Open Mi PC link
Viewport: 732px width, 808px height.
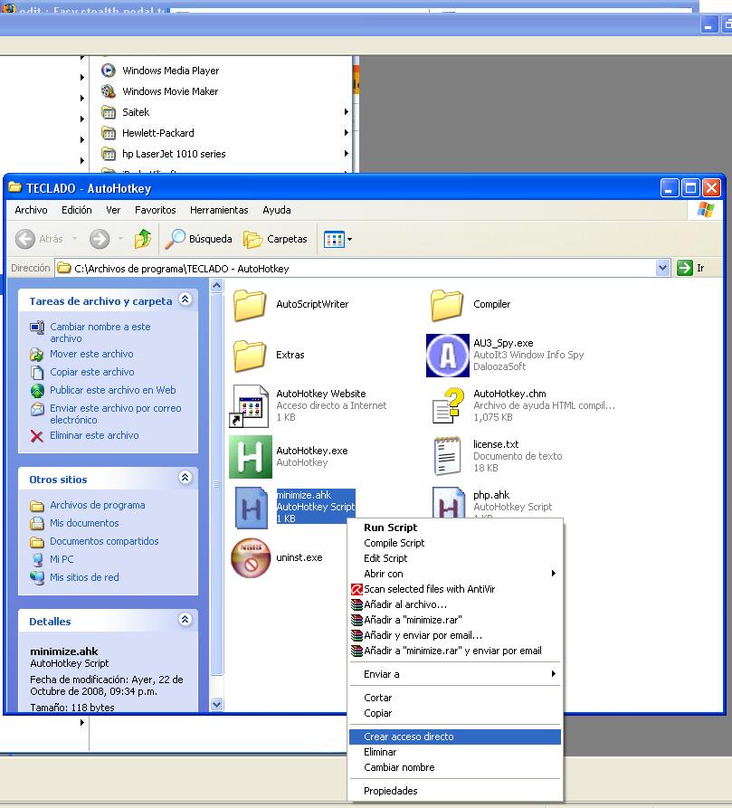click(x=62, y=559)
